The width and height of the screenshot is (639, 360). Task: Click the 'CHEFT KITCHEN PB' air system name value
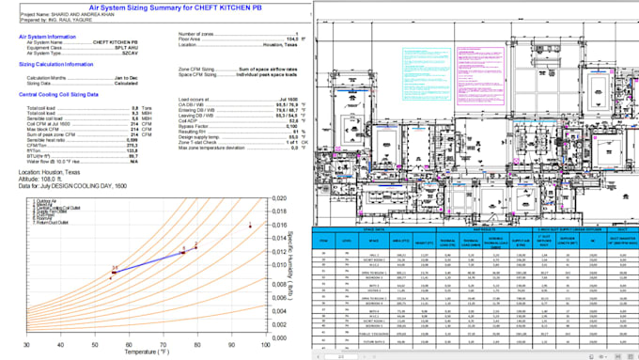(115, 42)
